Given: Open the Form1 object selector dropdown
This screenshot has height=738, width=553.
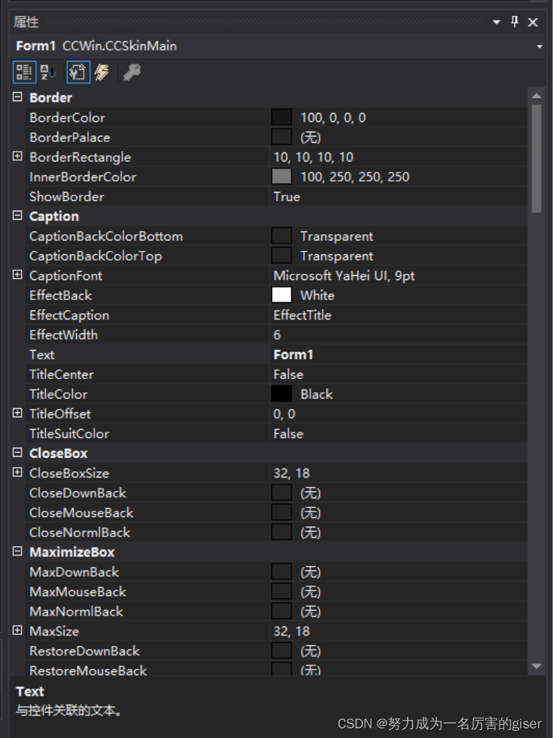Looking at the screenshot, I should pos(539,46).
